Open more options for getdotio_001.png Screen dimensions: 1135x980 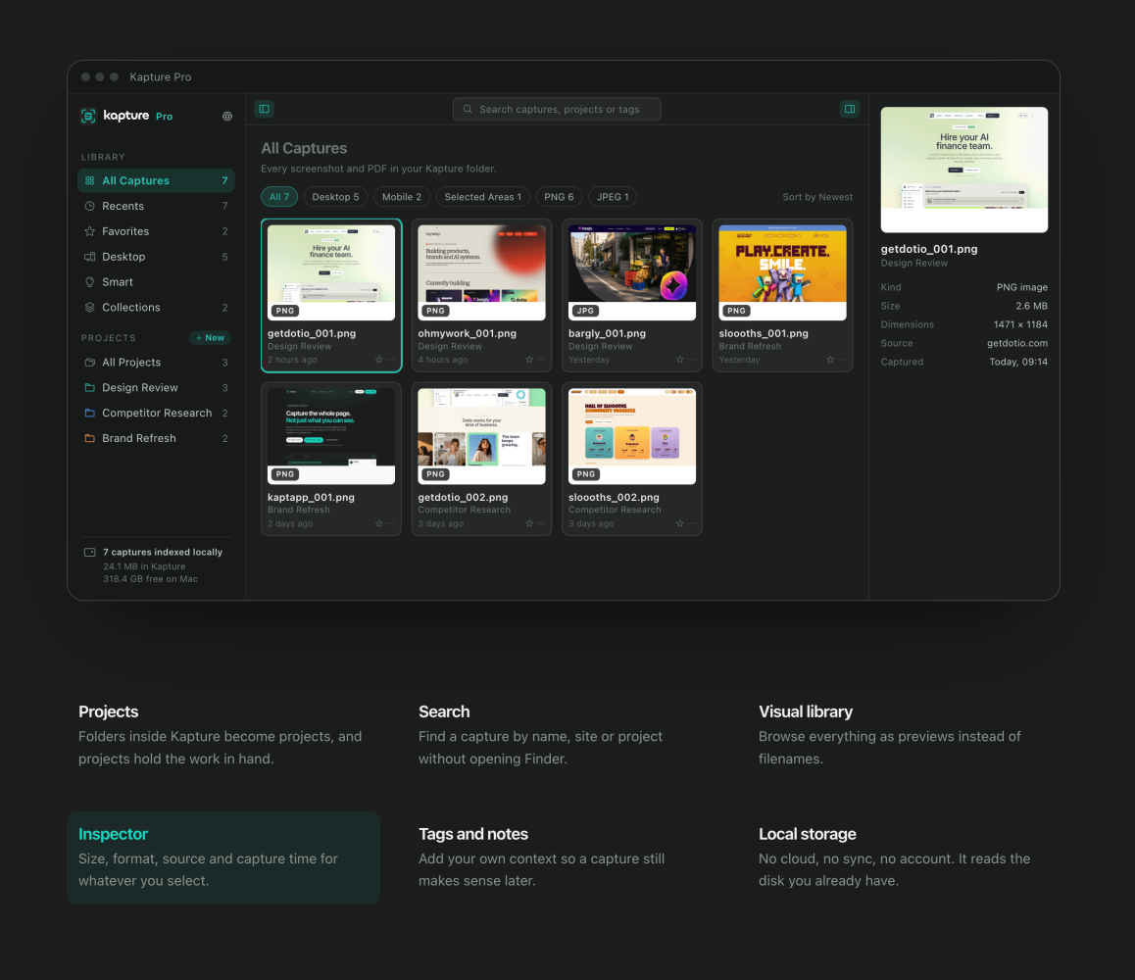[391, 360]
